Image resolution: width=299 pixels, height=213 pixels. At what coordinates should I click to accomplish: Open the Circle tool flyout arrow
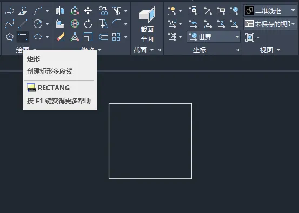coord(47,24)
